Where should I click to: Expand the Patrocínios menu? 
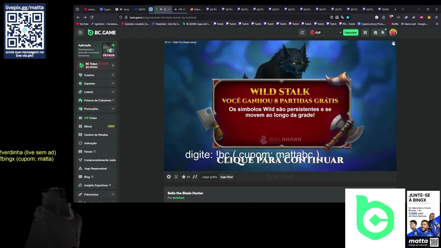tap(97, 194)
